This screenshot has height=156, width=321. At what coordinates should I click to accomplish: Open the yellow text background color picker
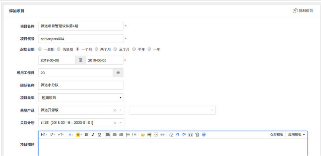79,135
